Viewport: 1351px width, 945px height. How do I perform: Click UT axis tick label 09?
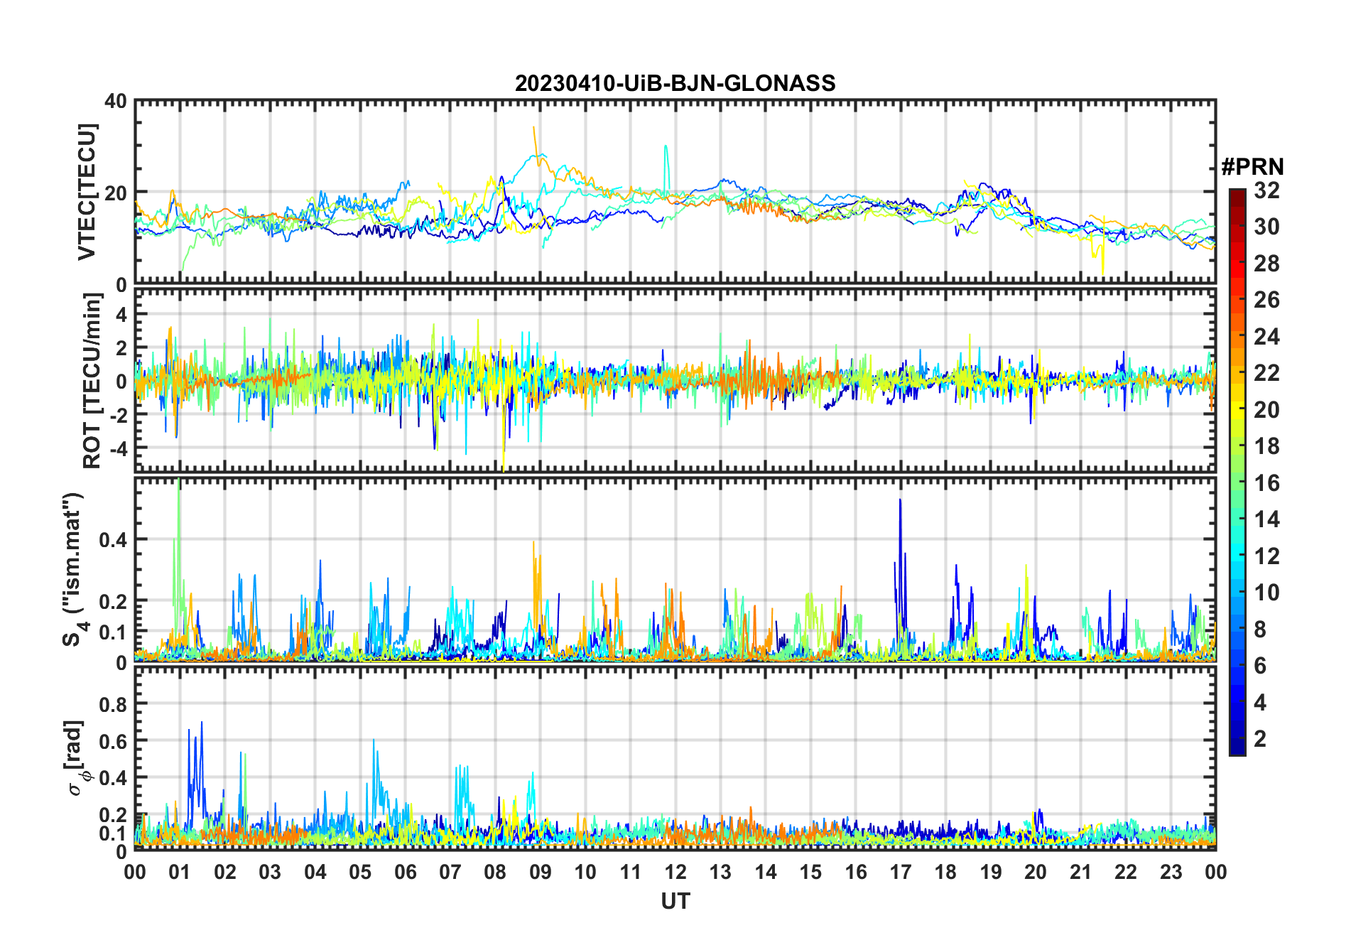point(540,872)
